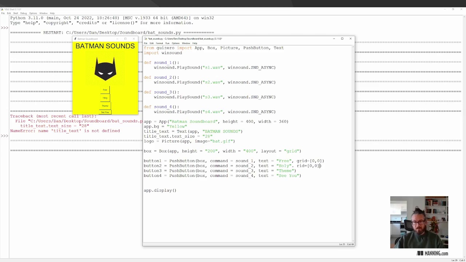This screenshot has width=466, height=262.
Task: Minimize the bat_sounds.py editor window
Action: [334, 39]
